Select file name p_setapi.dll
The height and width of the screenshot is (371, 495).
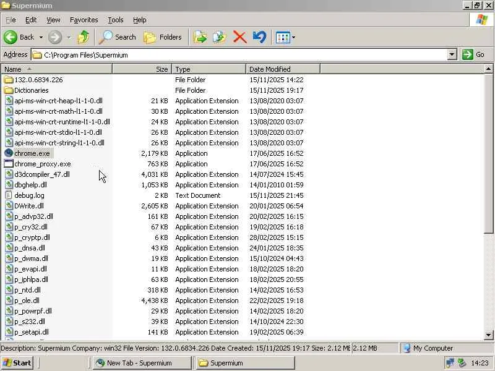[x=32, y=332]
